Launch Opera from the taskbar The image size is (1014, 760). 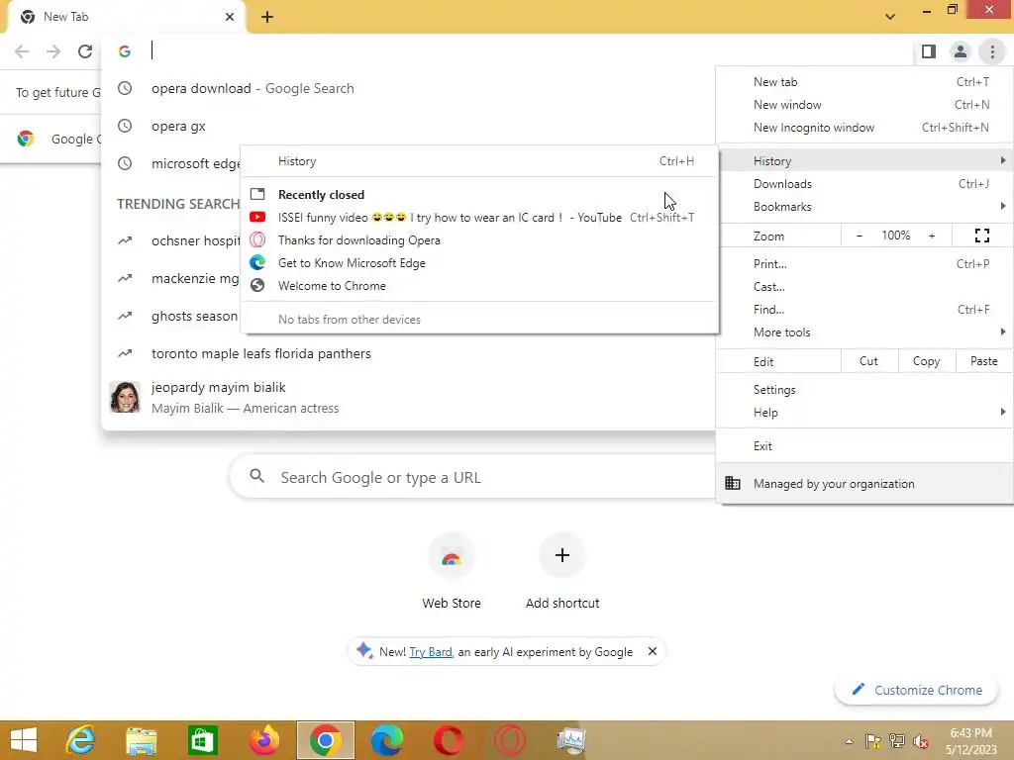pyautogui.click(x=449, y=740)
